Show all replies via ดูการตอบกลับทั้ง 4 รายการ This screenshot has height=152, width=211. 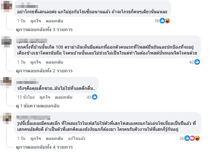pos(44,147)
